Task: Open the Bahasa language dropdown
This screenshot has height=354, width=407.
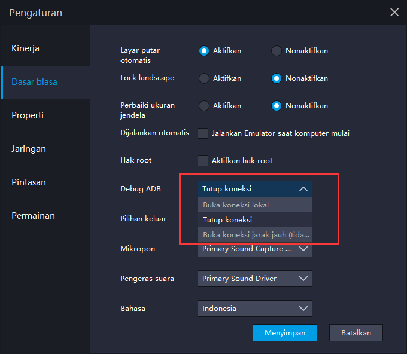Action: (x=254, y=309)
